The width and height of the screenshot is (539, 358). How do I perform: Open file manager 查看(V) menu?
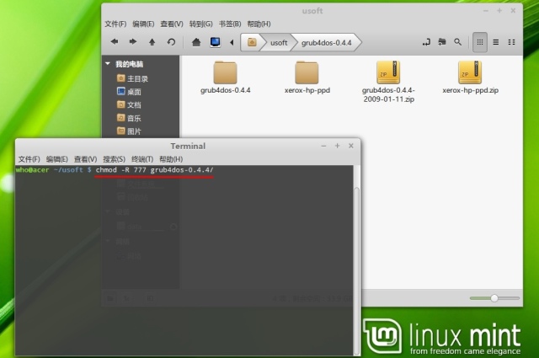(x=172, y=24)
